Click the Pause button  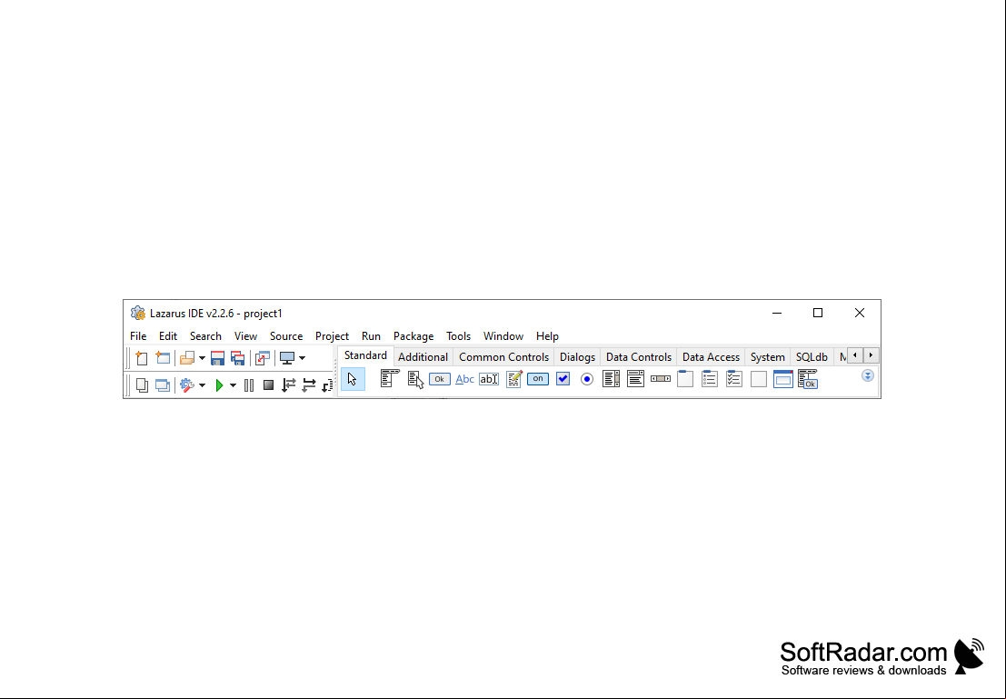click(x=249, y=385)
